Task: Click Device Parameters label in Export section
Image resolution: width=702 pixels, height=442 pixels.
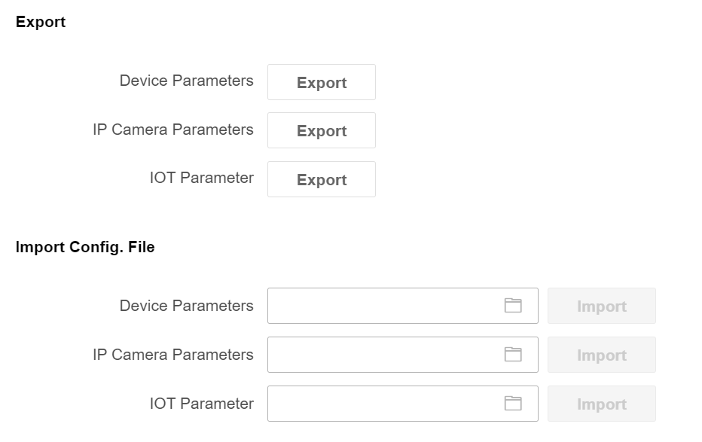Action: [x=186, y=81]
